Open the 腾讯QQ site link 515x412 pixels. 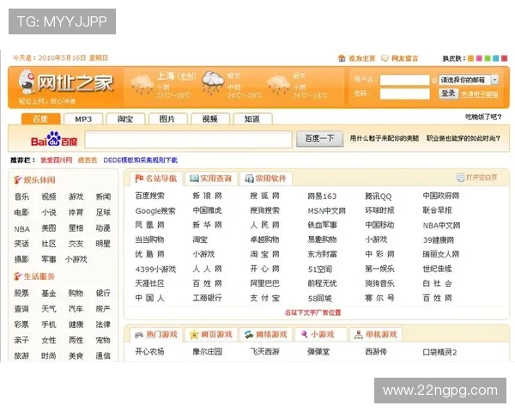379,197
